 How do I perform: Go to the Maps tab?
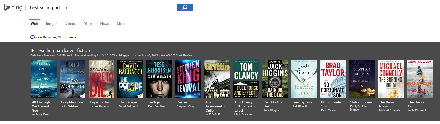tap(88, 24)
